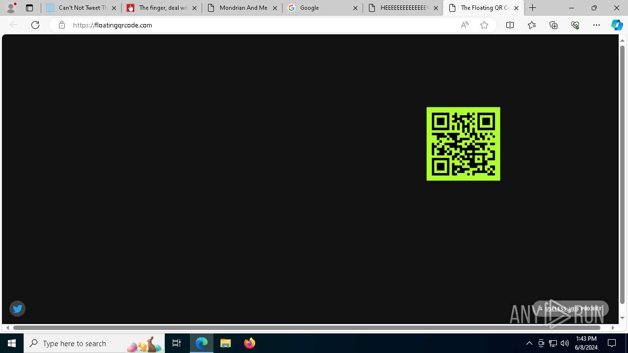Open Collections panel
Viewport: 628px width, 353px height.
pos(553,25)
